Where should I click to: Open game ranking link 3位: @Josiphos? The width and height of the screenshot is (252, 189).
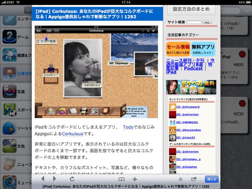coord(187,167)
